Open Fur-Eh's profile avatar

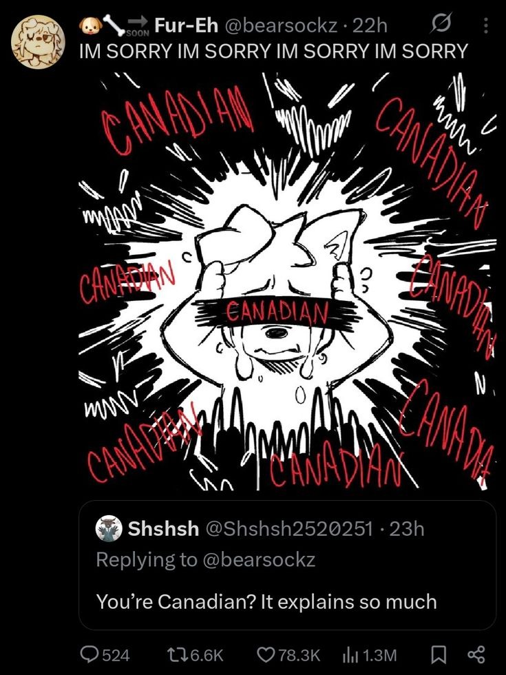[x=38, y=42]
